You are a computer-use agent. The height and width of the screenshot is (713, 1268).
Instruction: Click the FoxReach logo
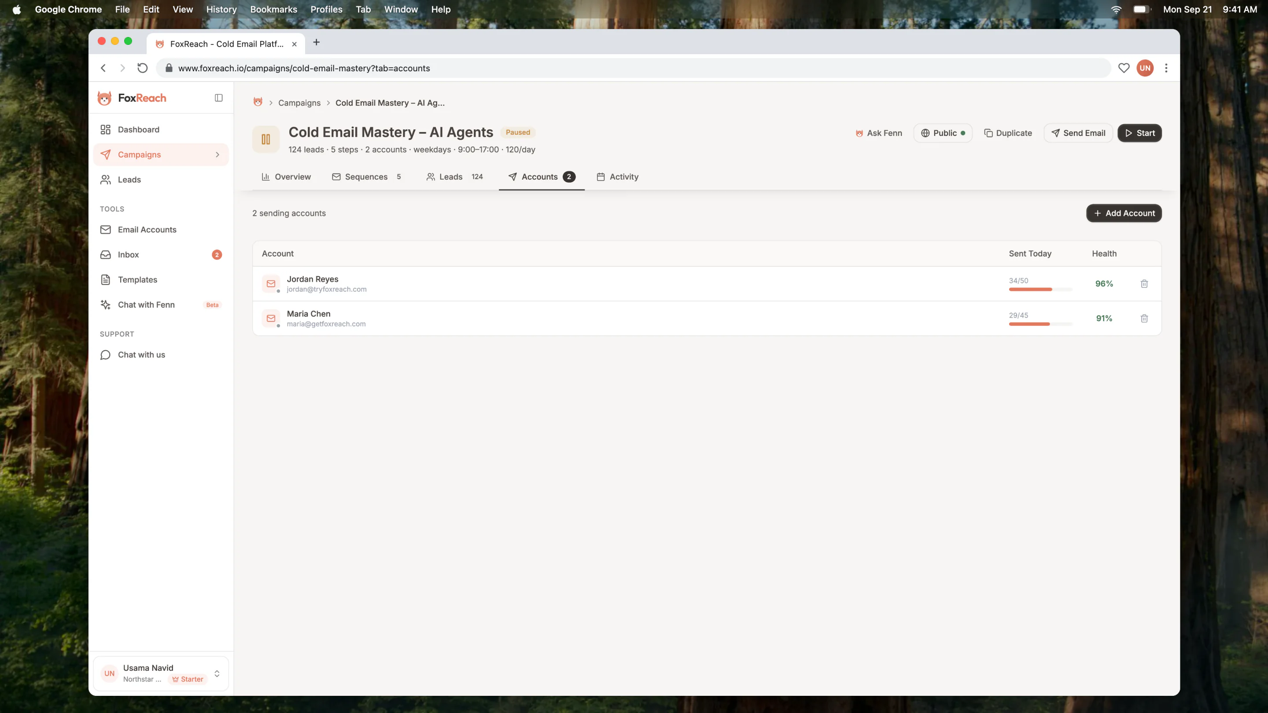click(132, 98)
